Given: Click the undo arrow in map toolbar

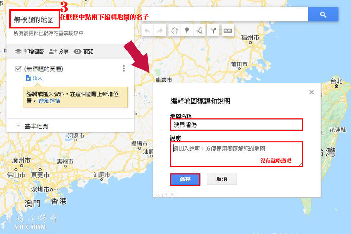Looking at the screenshot, I should (147, 30).
